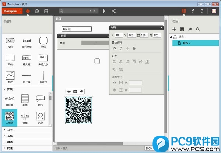Select the 链接 link component

[25, 119]
